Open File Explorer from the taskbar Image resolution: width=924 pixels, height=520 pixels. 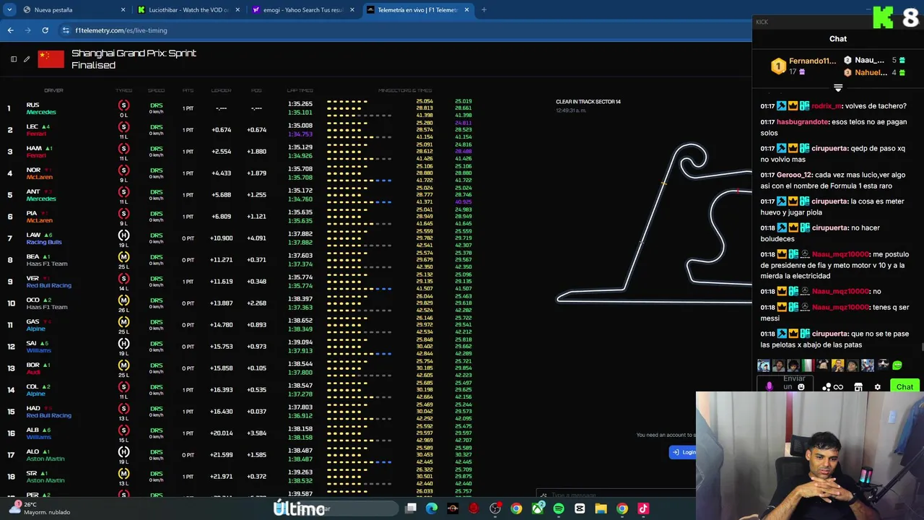(601, 508)
